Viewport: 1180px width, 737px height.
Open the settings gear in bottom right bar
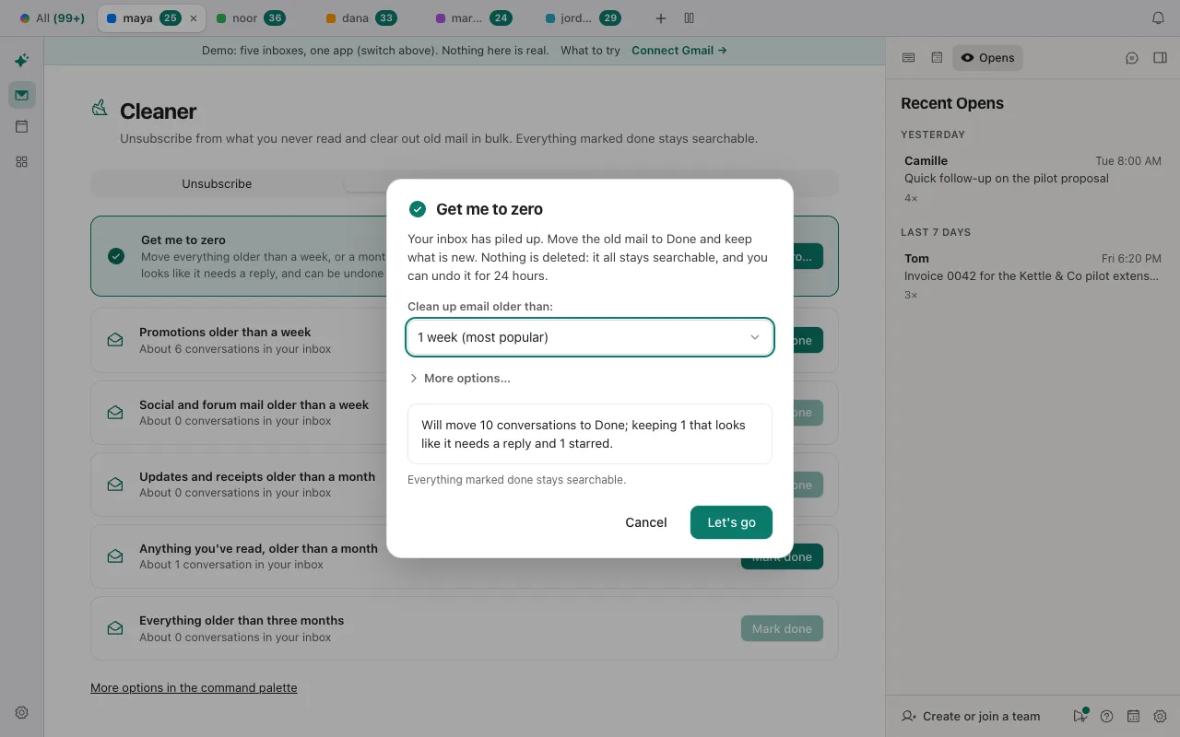tap(1160, 716)
